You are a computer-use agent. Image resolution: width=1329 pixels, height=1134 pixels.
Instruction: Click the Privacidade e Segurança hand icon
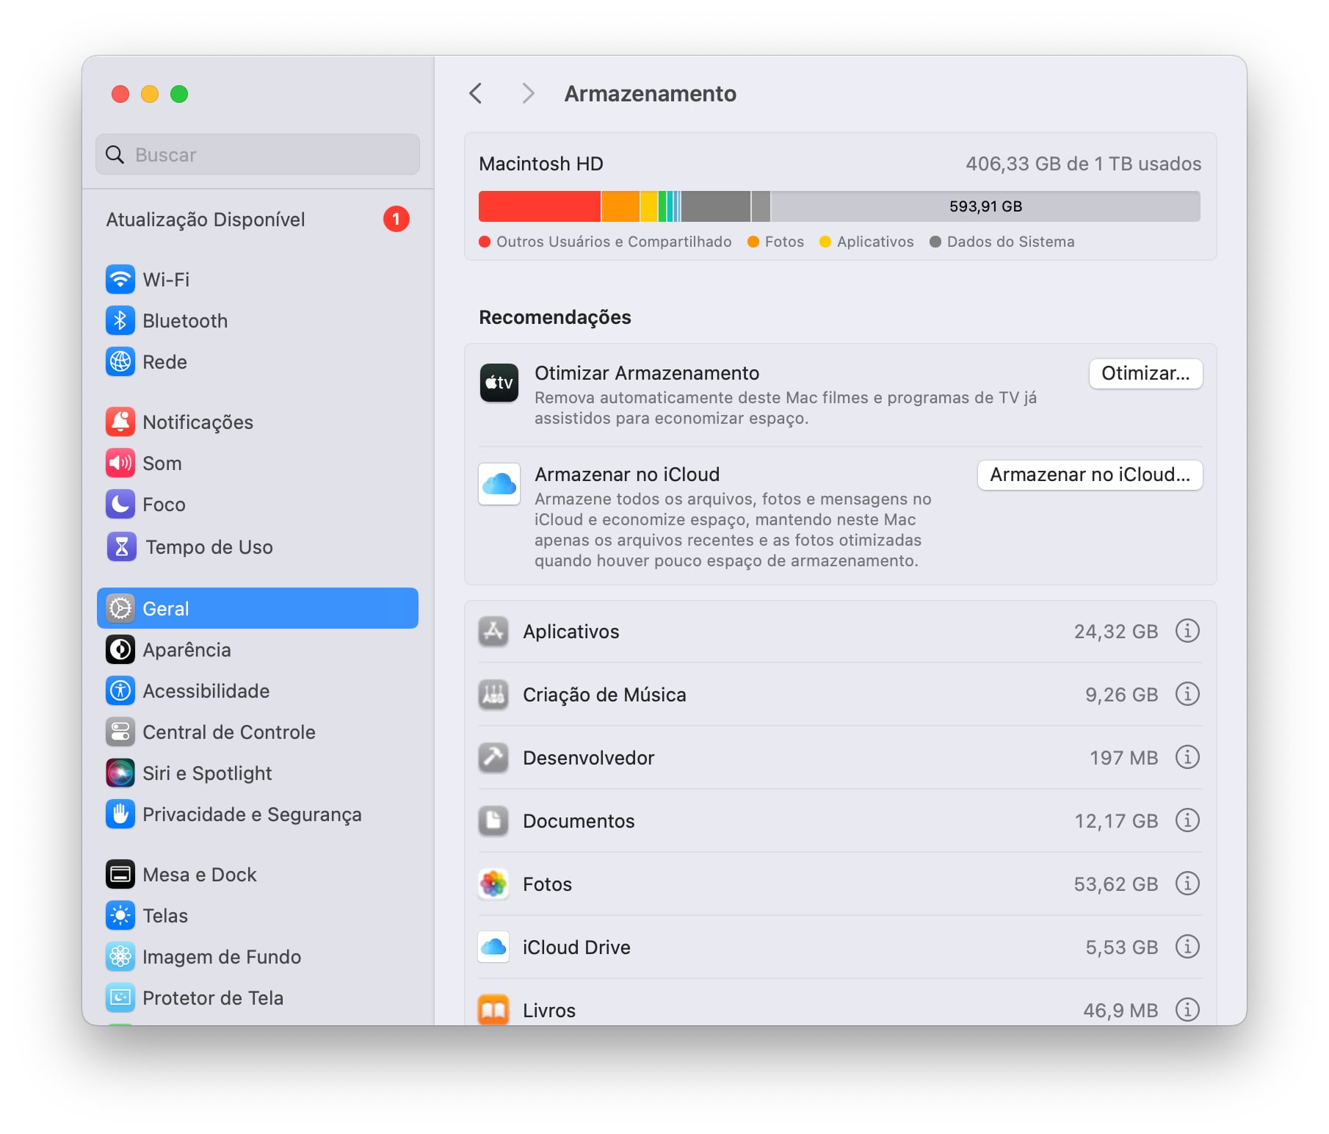coord(120,814)
